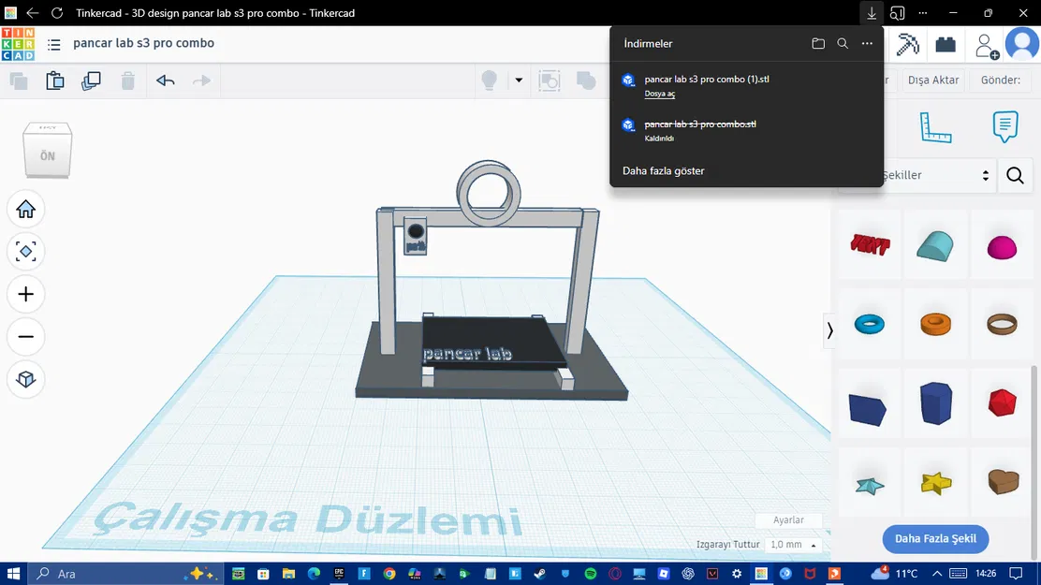
Task: Click the Delete trash icon
Action: [128, 81]
